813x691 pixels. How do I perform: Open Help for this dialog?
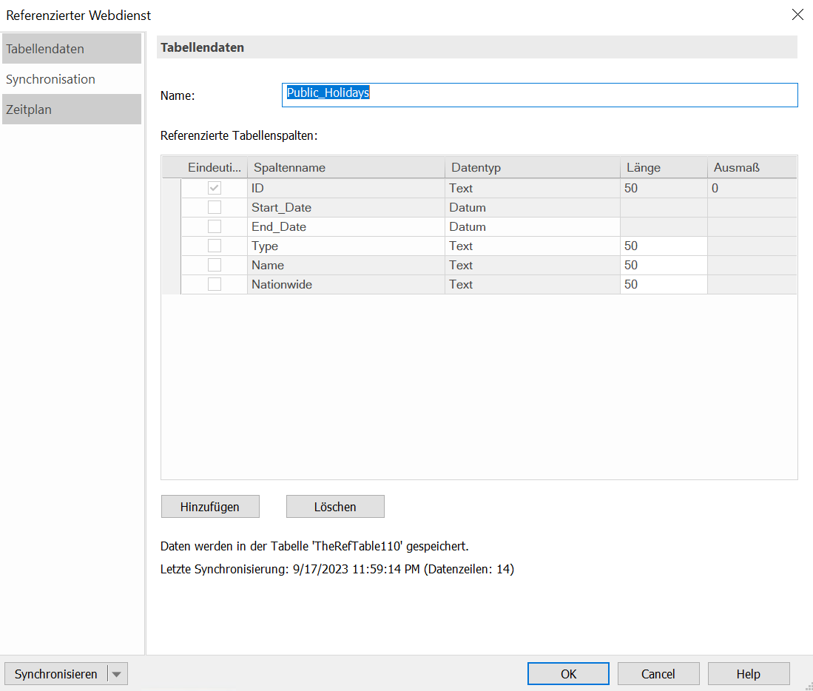point(748,674)
